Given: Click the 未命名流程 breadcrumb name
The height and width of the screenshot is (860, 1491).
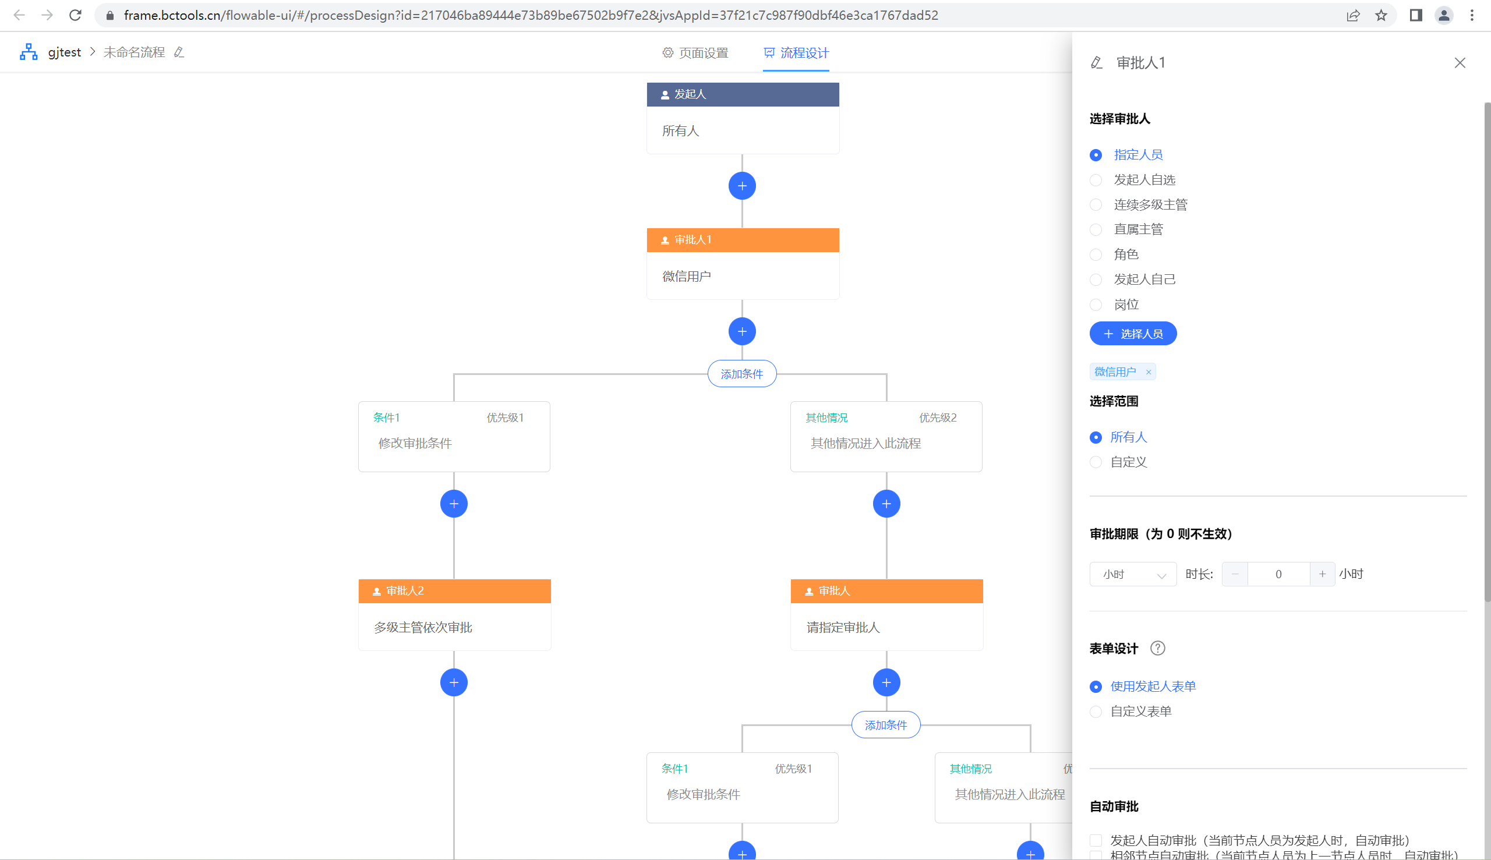Looking at the screenshot, I should pyautogui.click(x=134, y=52).
